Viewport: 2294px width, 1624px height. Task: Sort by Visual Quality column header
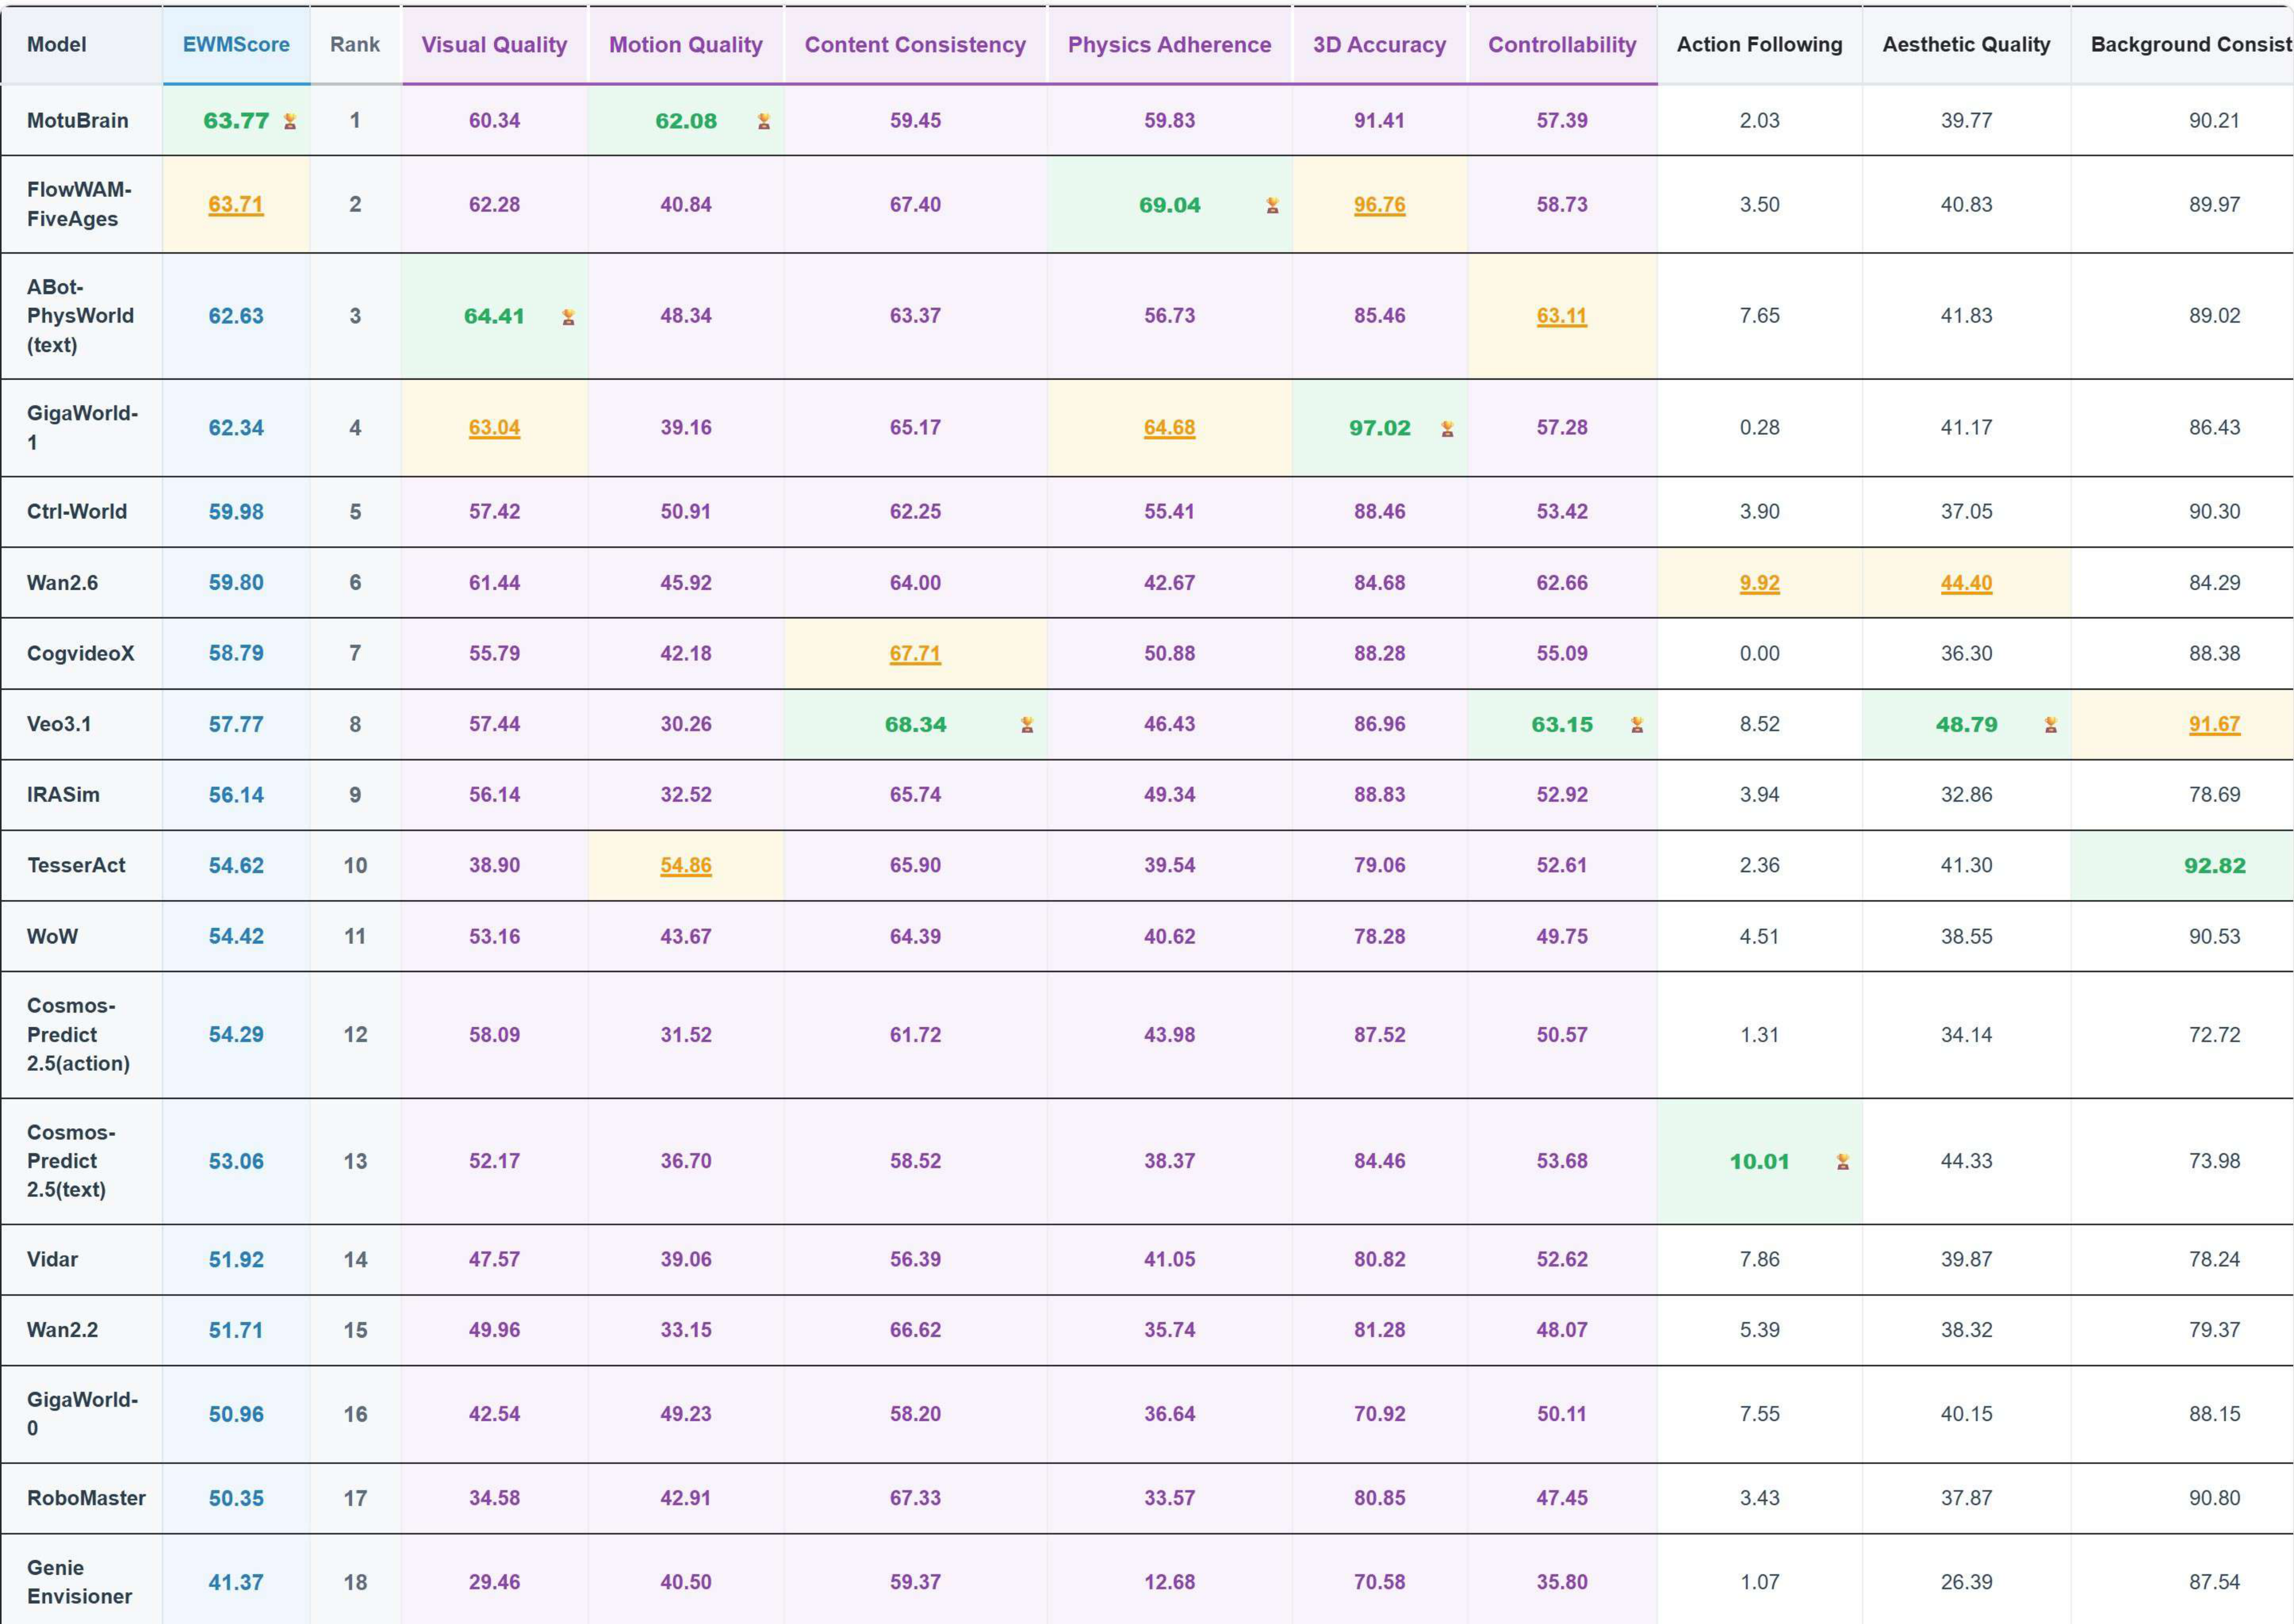[494, 45]
